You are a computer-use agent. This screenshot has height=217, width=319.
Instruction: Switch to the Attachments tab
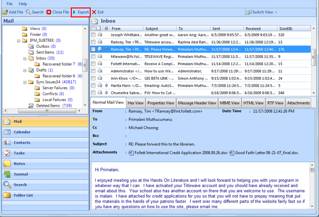298,103
